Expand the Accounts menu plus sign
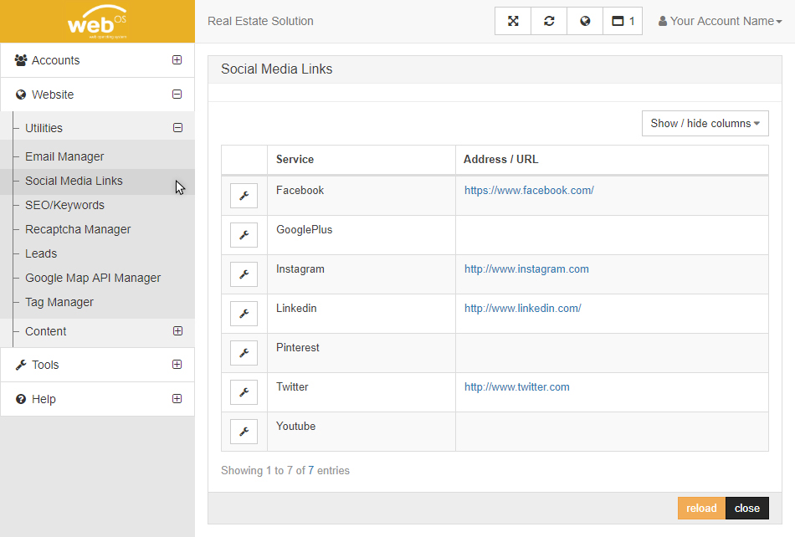The width and height of the screenshot is (795, 537). coord(177,59)
